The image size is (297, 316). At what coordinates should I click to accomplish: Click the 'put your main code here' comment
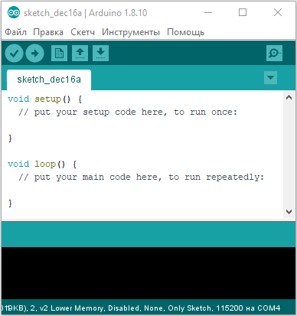click(141, 177)
